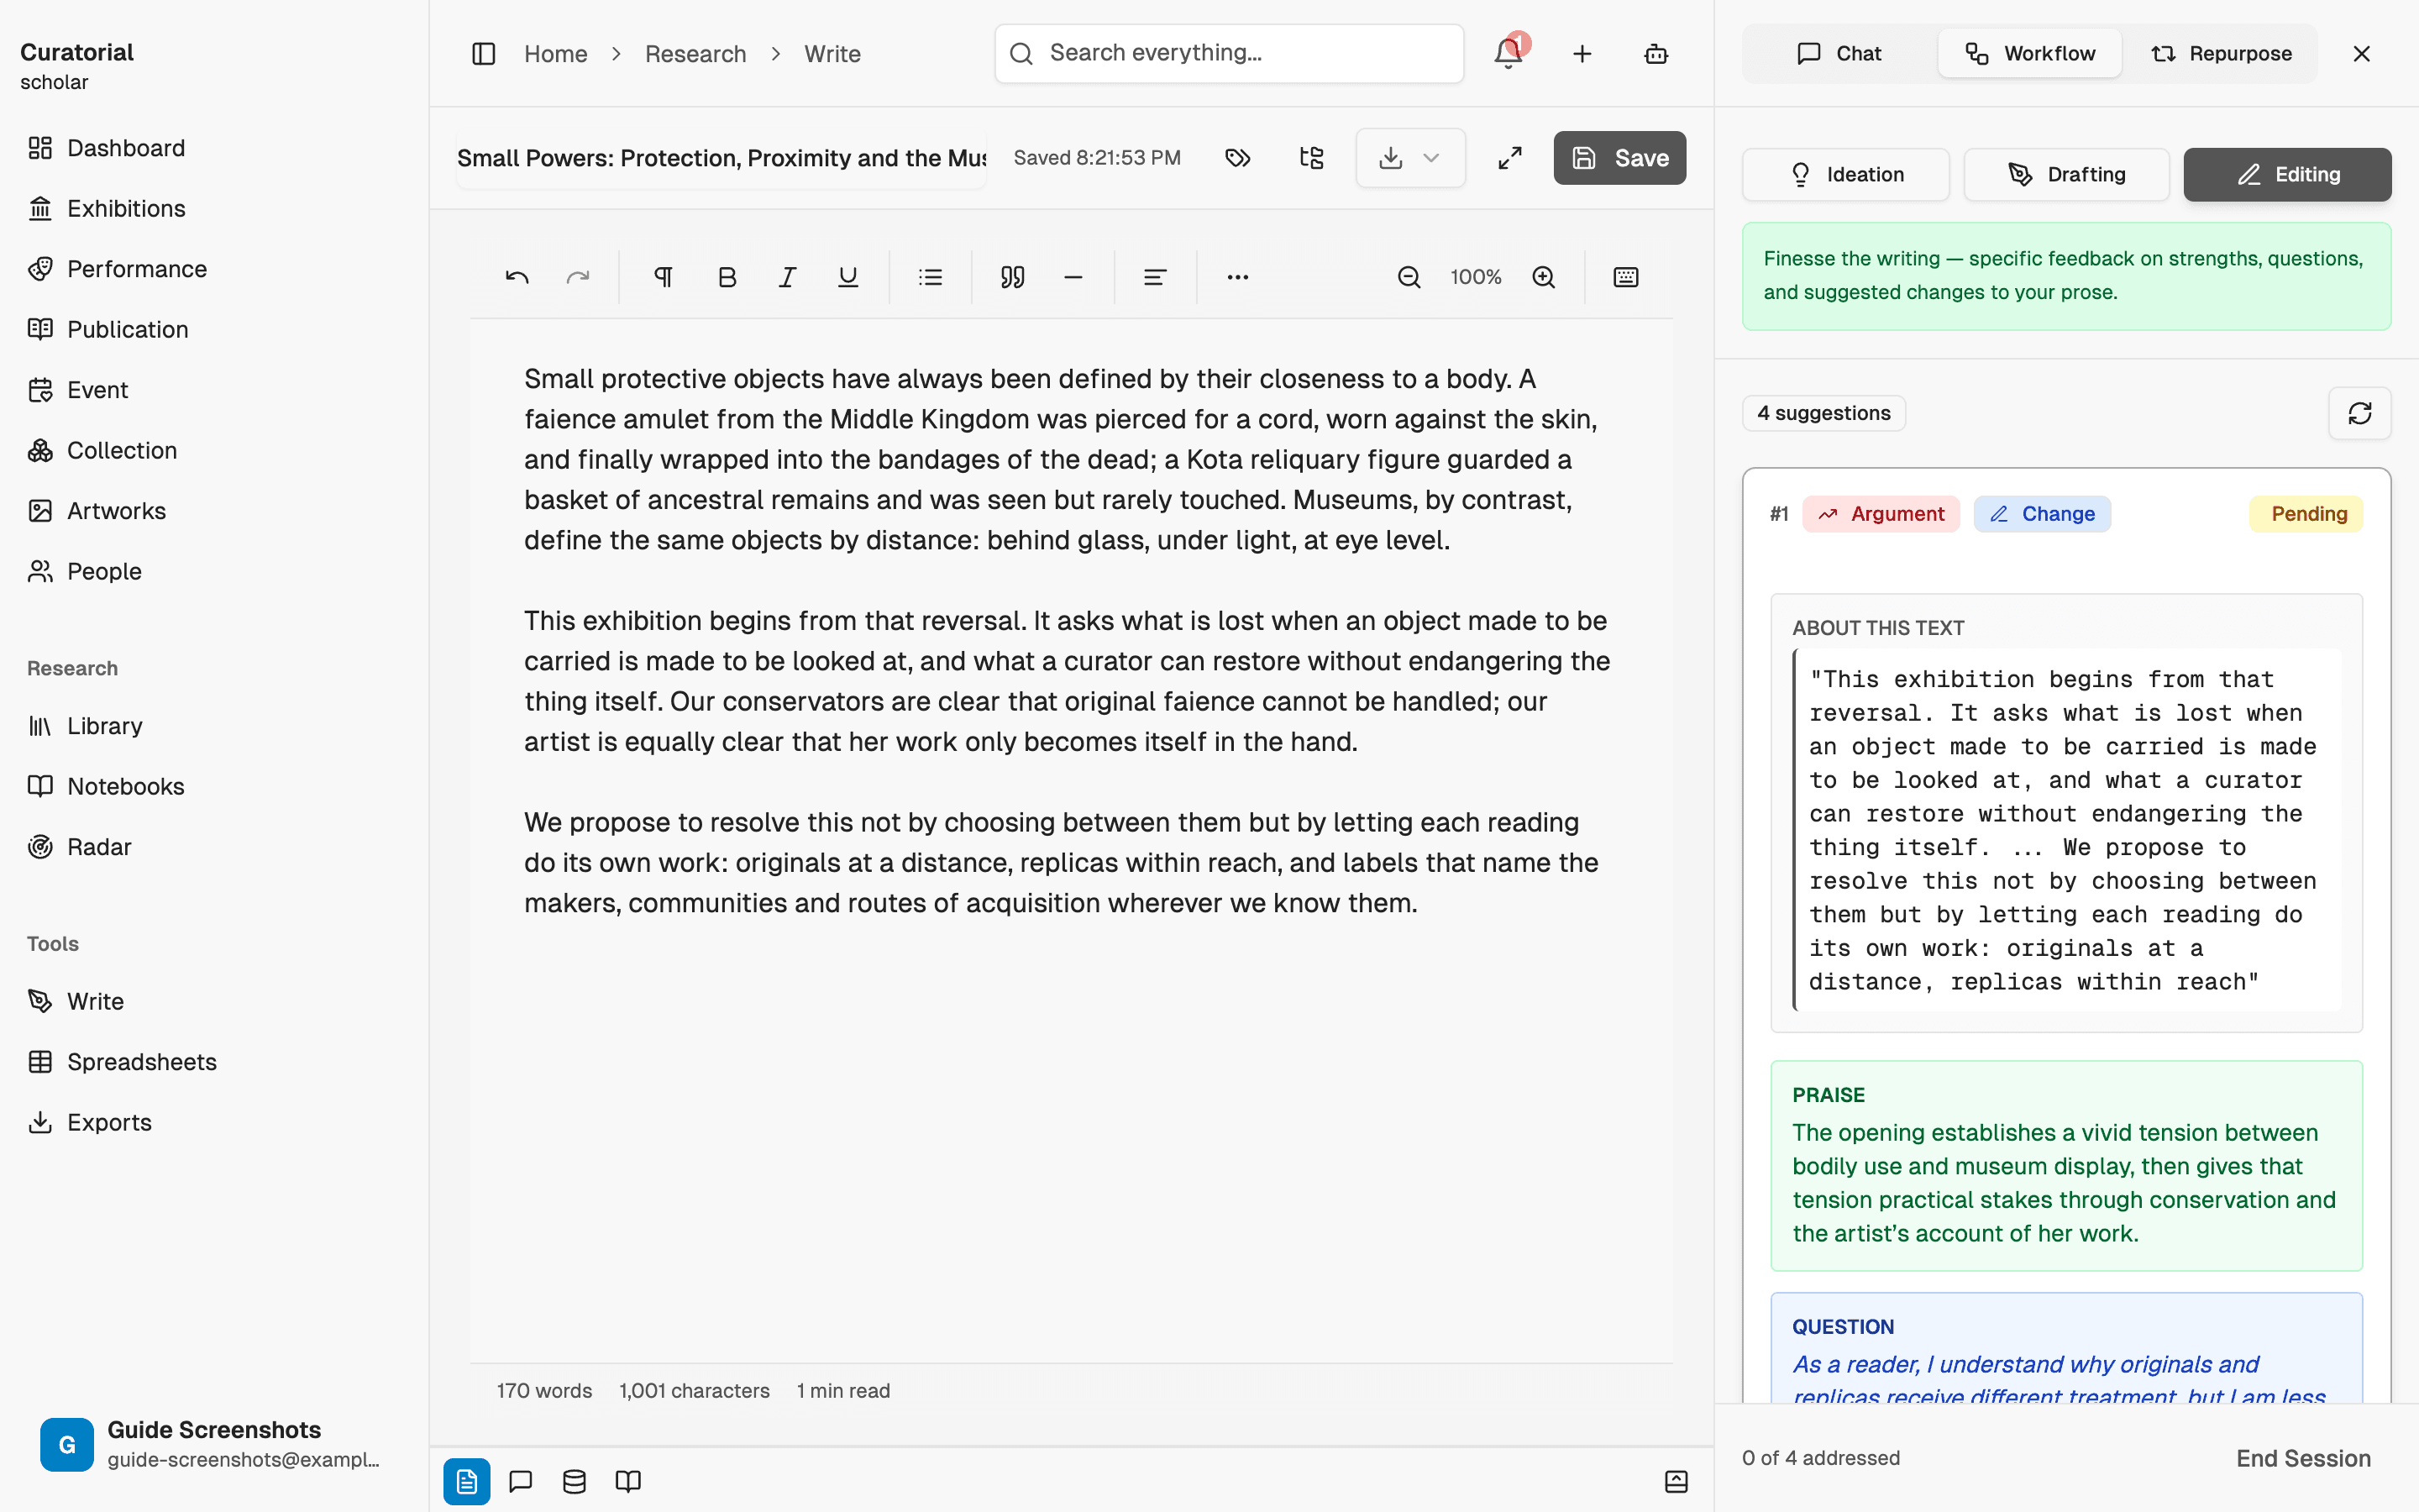The height and width of the screenshot is (1512, 2419).
Task: Insert a horizontal rule
Action: click(x=1073, y=277)
